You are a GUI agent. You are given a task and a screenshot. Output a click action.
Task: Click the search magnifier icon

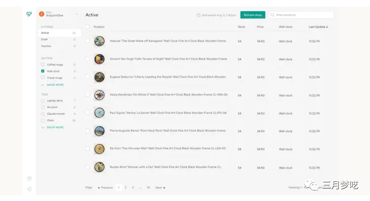[x=273, y=15]
